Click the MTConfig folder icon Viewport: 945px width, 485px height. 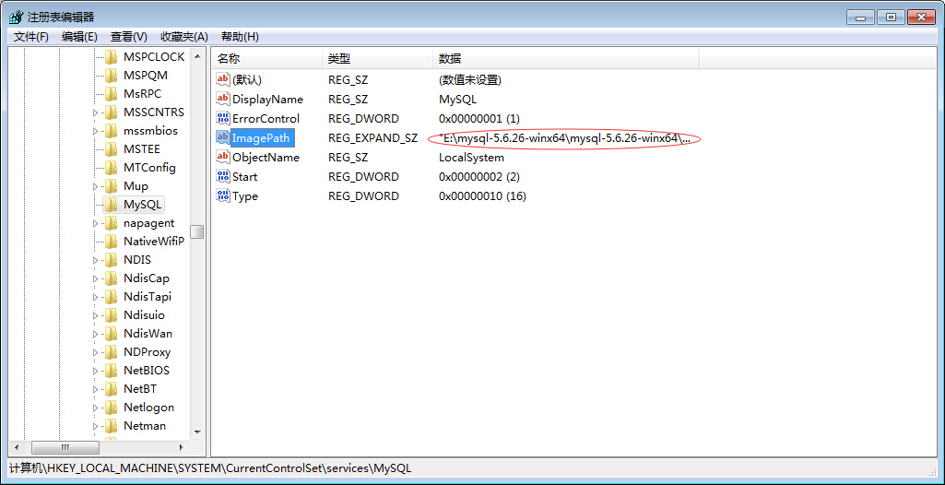point(111,168)
